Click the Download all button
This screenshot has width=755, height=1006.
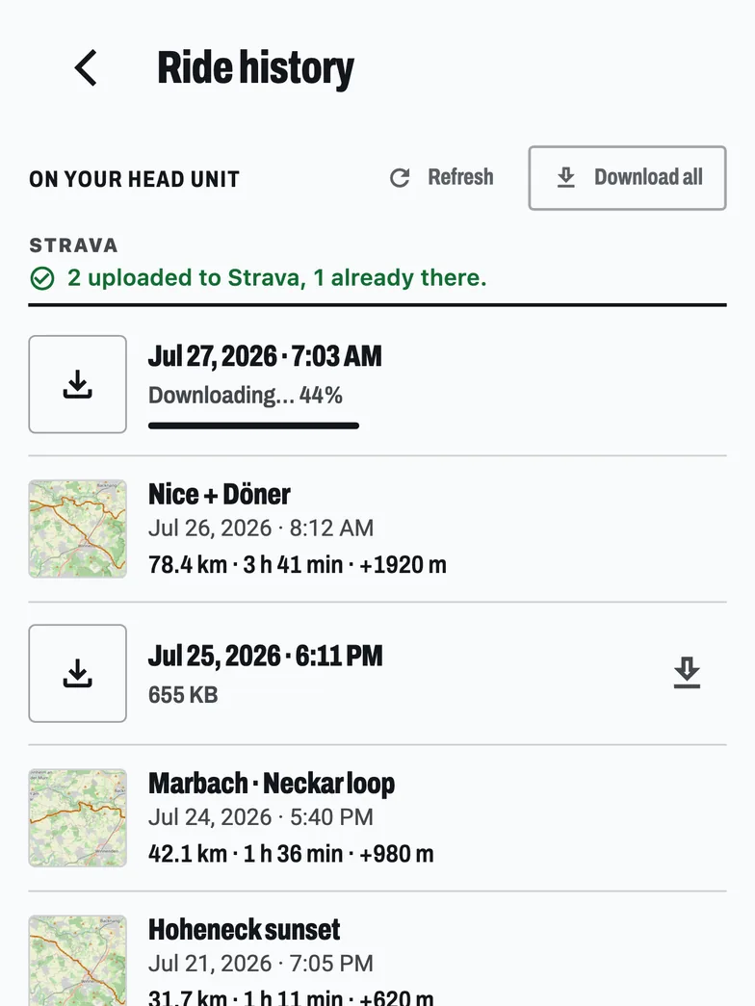click(x=627, y=178)
